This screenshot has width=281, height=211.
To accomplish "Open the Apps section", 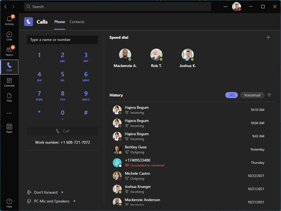I will pos(9,128).
